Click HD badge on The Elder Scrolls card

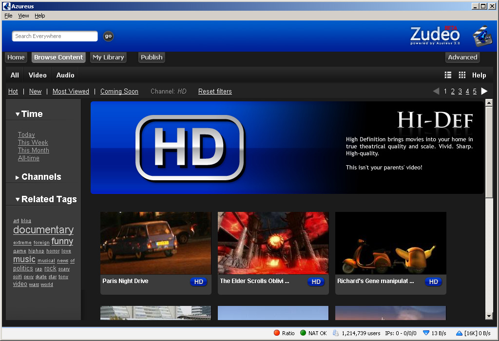316,282
